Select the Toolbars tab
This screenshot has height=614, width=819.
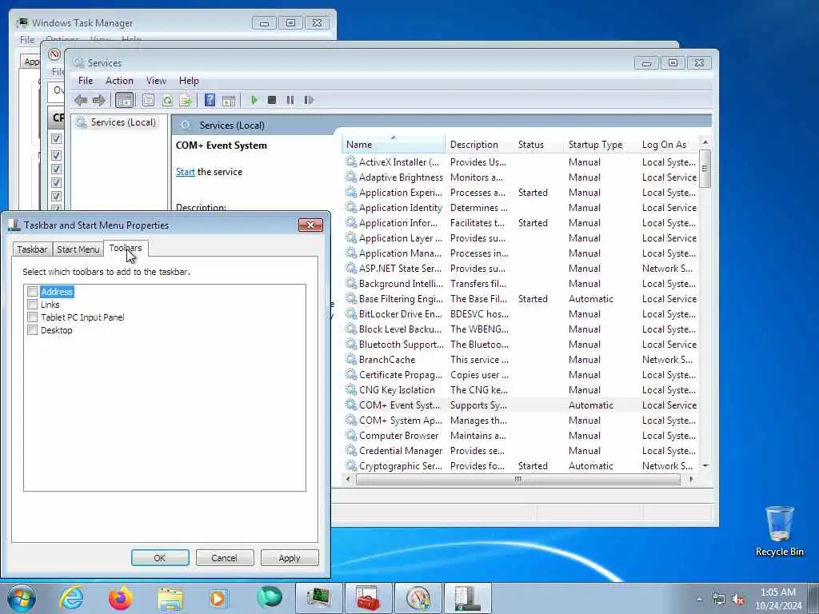[x=126, y=248]
